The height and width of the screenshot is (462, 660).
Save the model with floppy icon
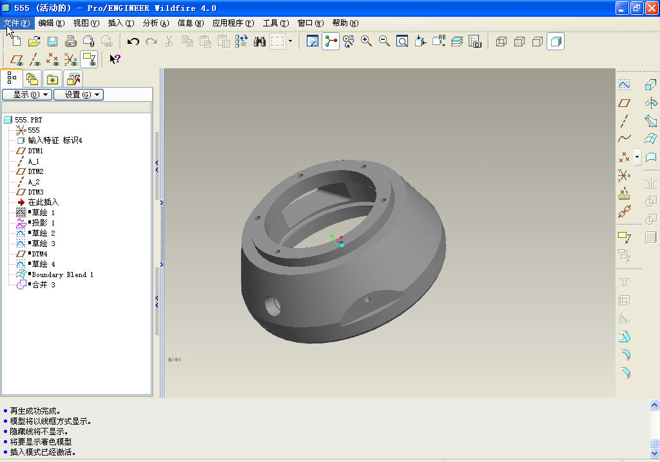53,41
